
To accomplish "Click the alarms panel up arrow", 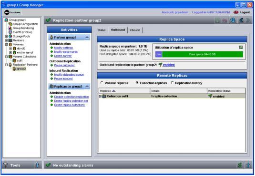I will click(x=248, y=165).
